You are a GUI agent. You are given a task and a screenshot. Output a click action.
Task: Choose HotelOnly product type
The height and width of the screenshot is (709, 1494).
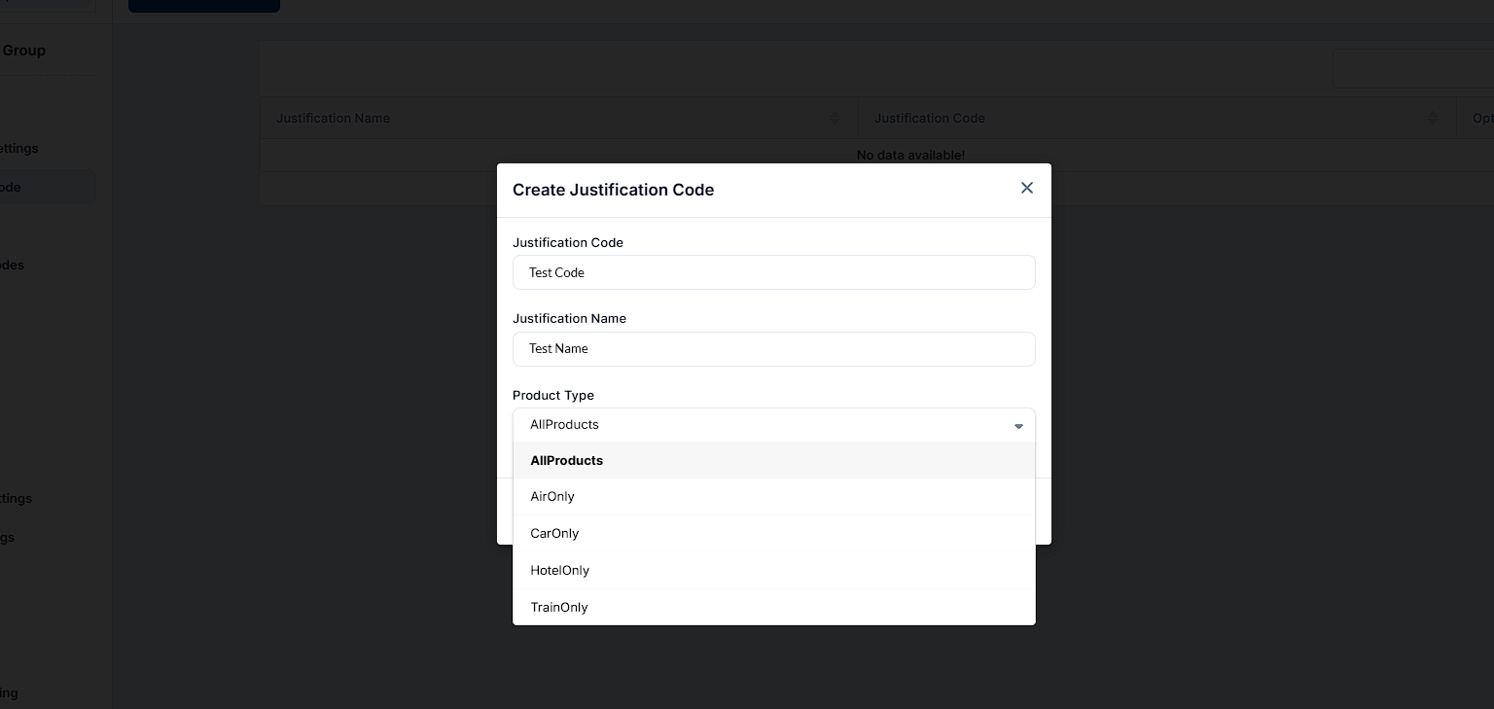tap(773, 571)
